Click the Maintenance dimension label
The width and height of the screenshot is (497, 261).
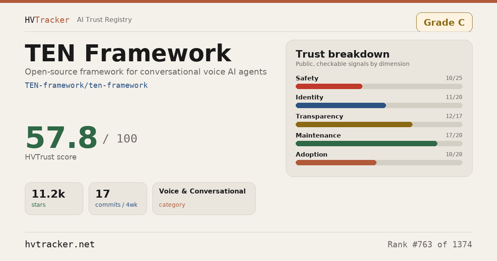[318, 135]
